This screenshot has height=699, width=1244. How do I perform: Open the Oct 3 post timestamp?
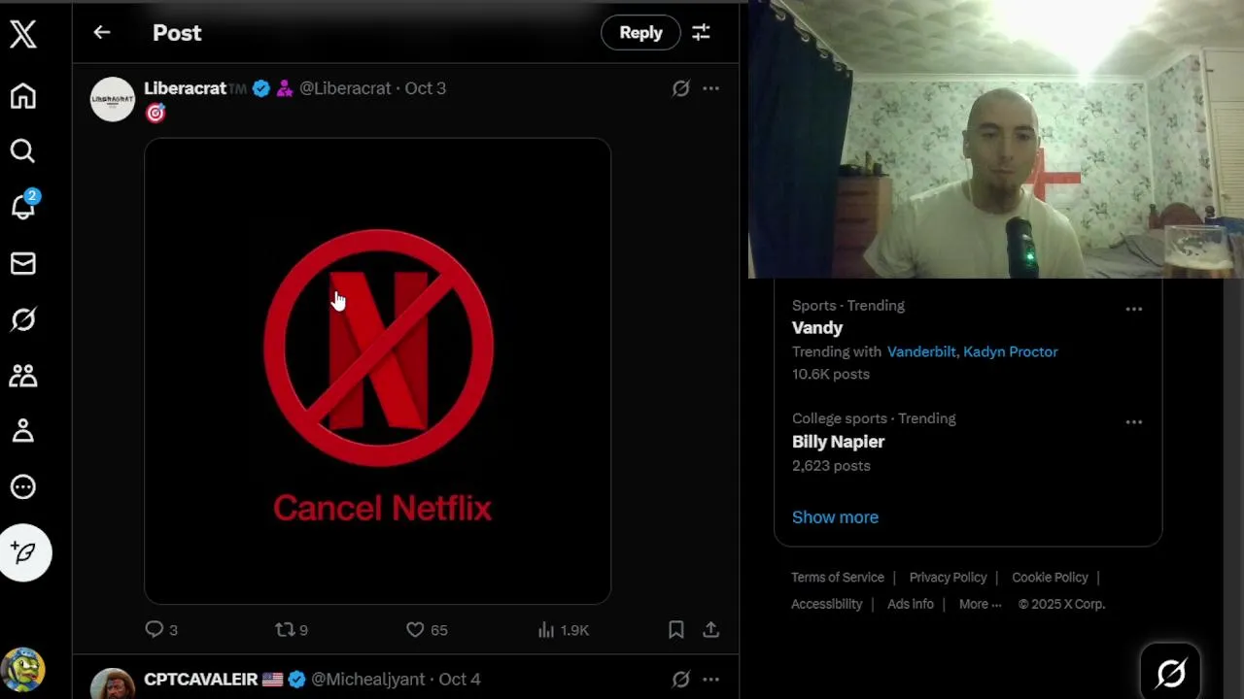(x=425, y=88)
